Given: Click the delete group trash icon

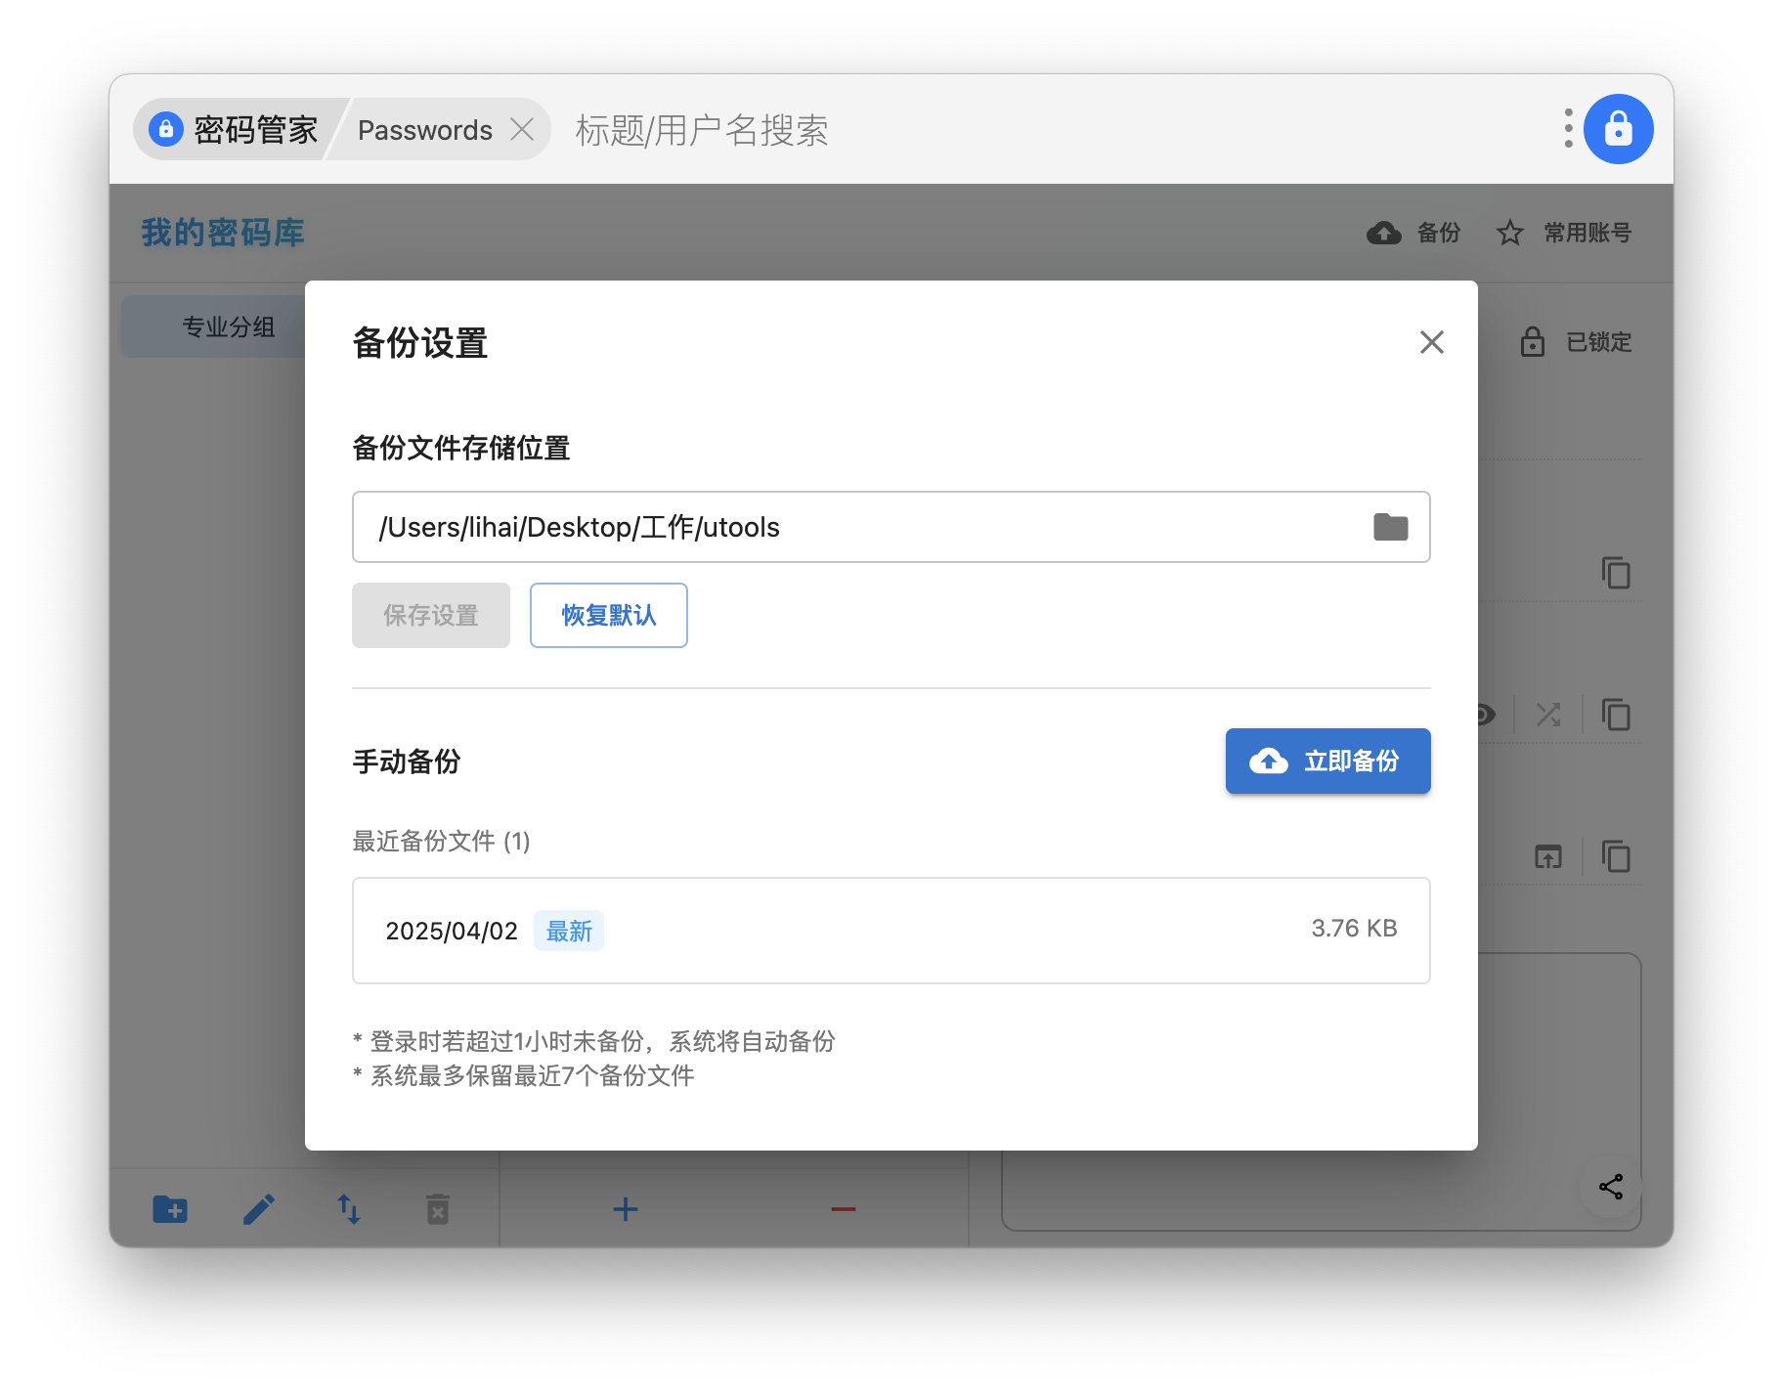Looking at the screenshot, I should [x=438, y=1209].
